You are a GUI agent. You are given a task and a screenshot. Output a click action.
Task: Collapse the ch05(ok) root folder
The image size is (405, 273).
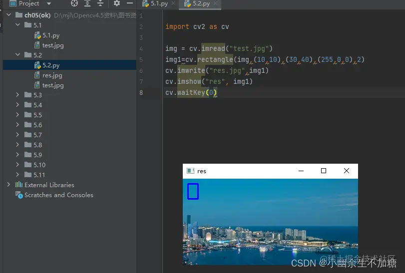9,15
